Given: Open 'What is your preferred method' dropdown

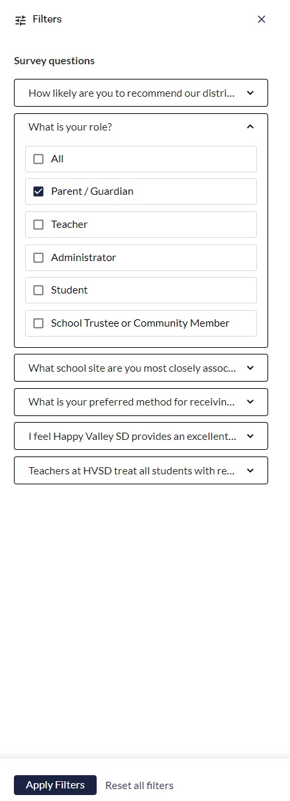Looking at the screenshot, I should (141, 402).
